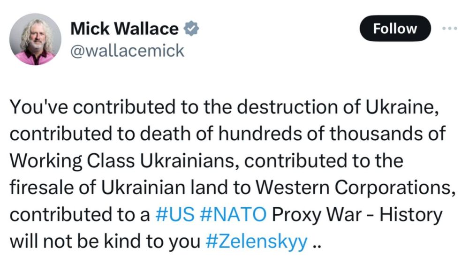Visit the #Zelenskyy hashtag
The height and width of the screenshot is (264, 469).
(257, 242)
